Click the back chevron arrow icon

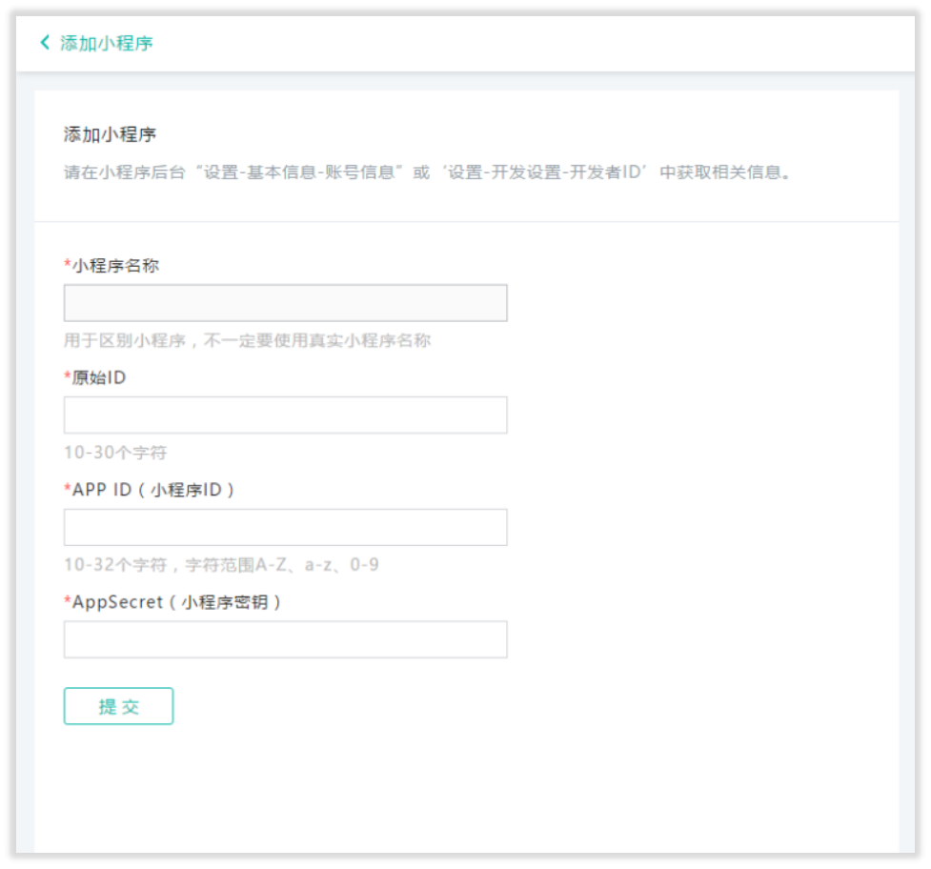tap(44, 43)
